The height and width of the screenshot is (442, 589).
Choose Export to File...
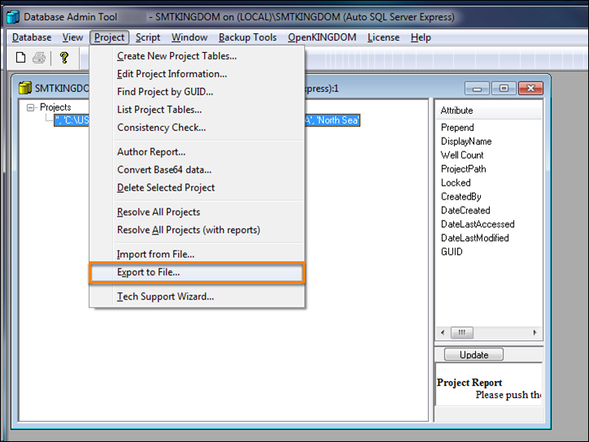pyautogui.click(x=197, y=273)
